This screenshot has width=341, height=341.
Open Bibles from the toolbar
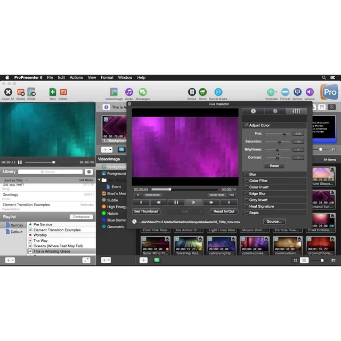(x=192, y=92)
